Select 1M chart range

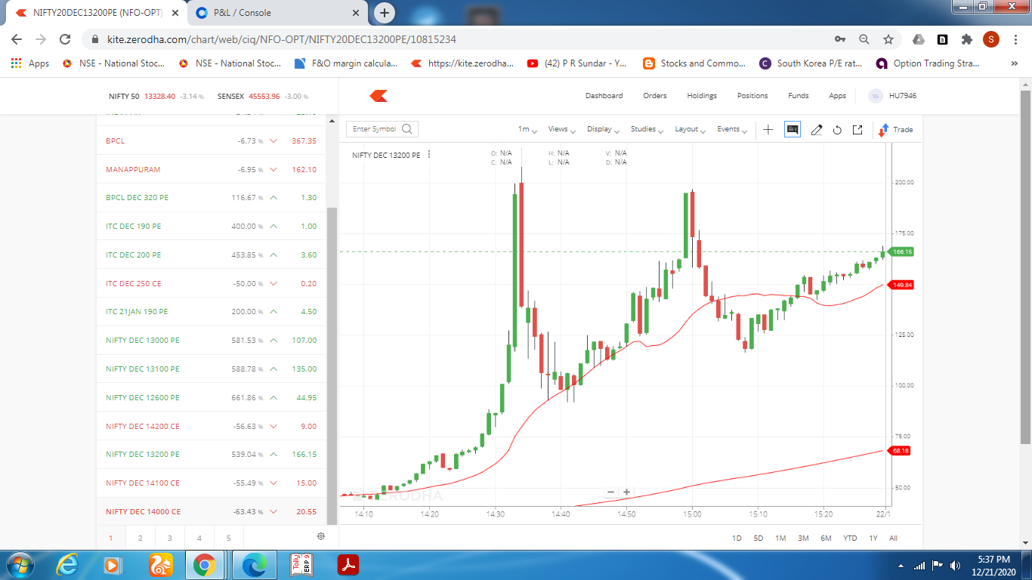coord(780,538)
